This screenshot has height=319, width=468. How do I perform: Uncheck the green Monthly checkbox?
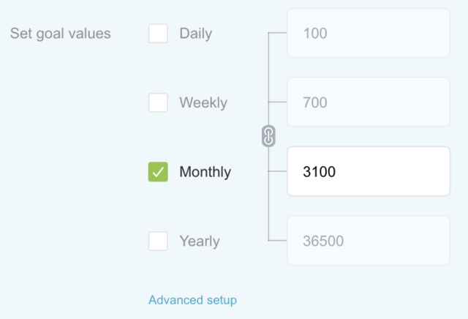pyautogui.click(x=158, y=172)
